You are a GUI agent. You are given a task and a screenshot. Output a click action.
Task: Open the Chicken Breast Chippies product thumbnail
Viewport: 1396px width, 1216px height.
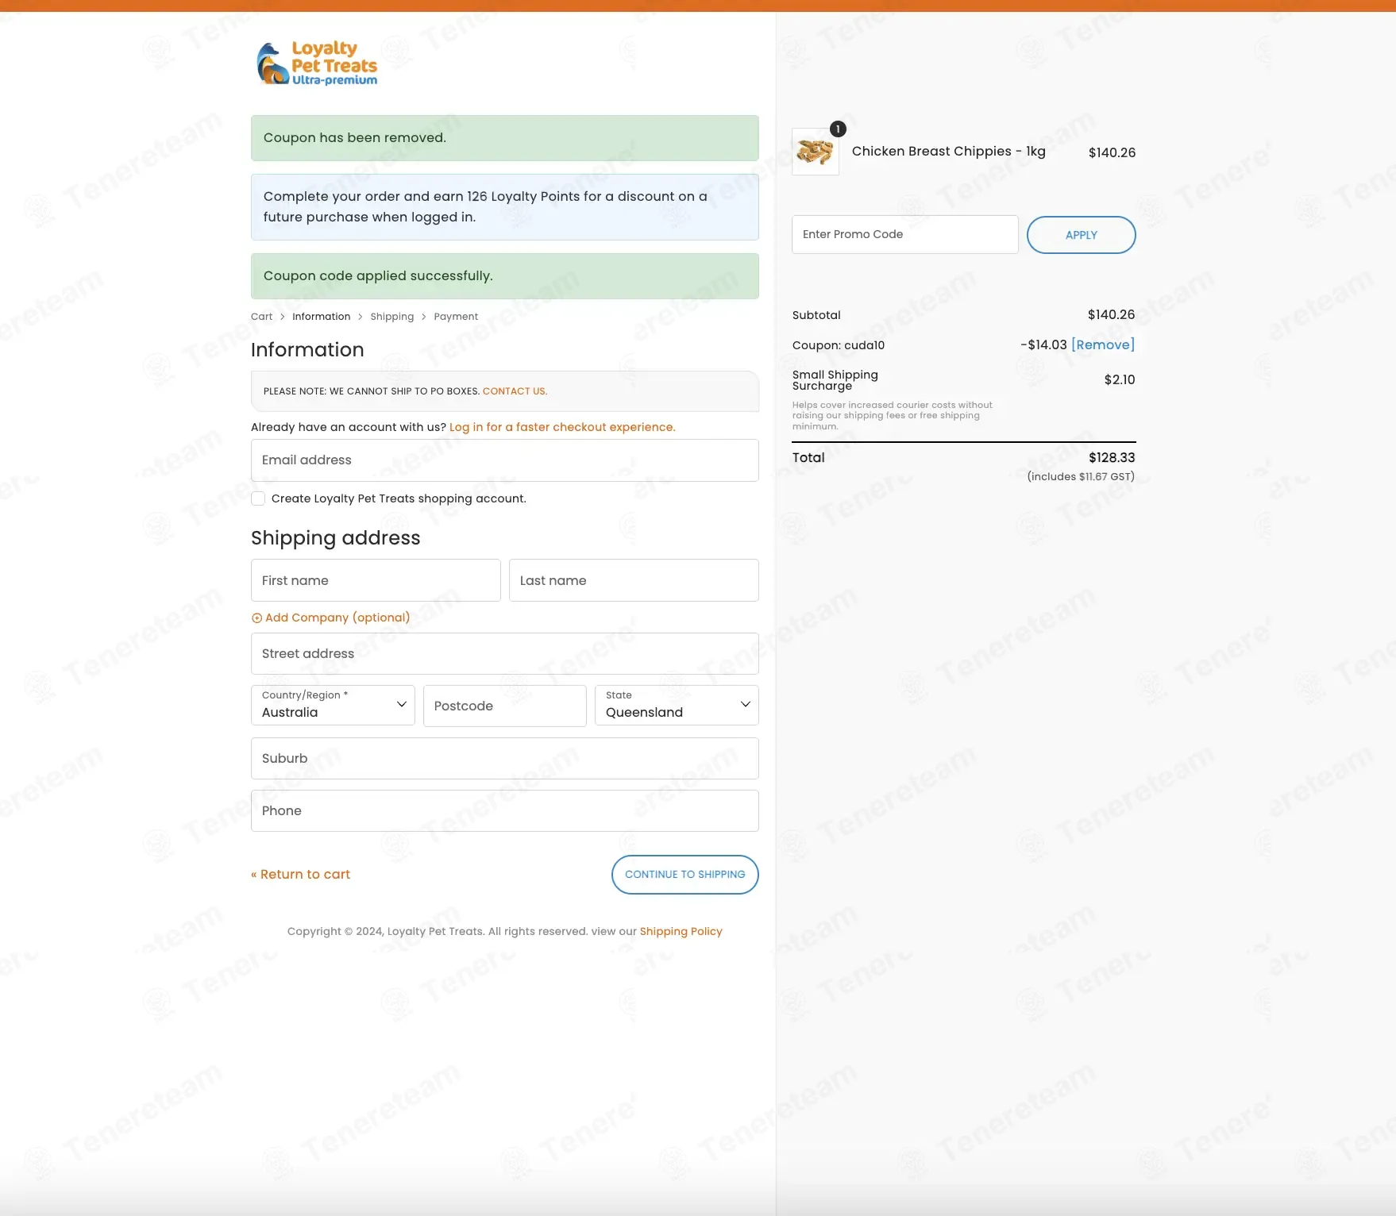(816, 152)
